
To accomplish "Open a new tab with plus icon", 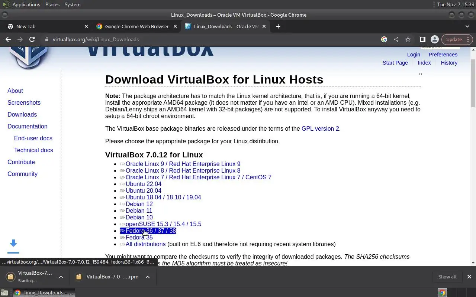I will click(278, 26).
